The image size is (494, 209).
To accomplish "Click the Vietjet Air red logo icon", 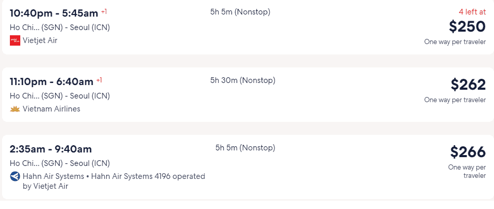I will pyautogui.click(x=15, y=40).
